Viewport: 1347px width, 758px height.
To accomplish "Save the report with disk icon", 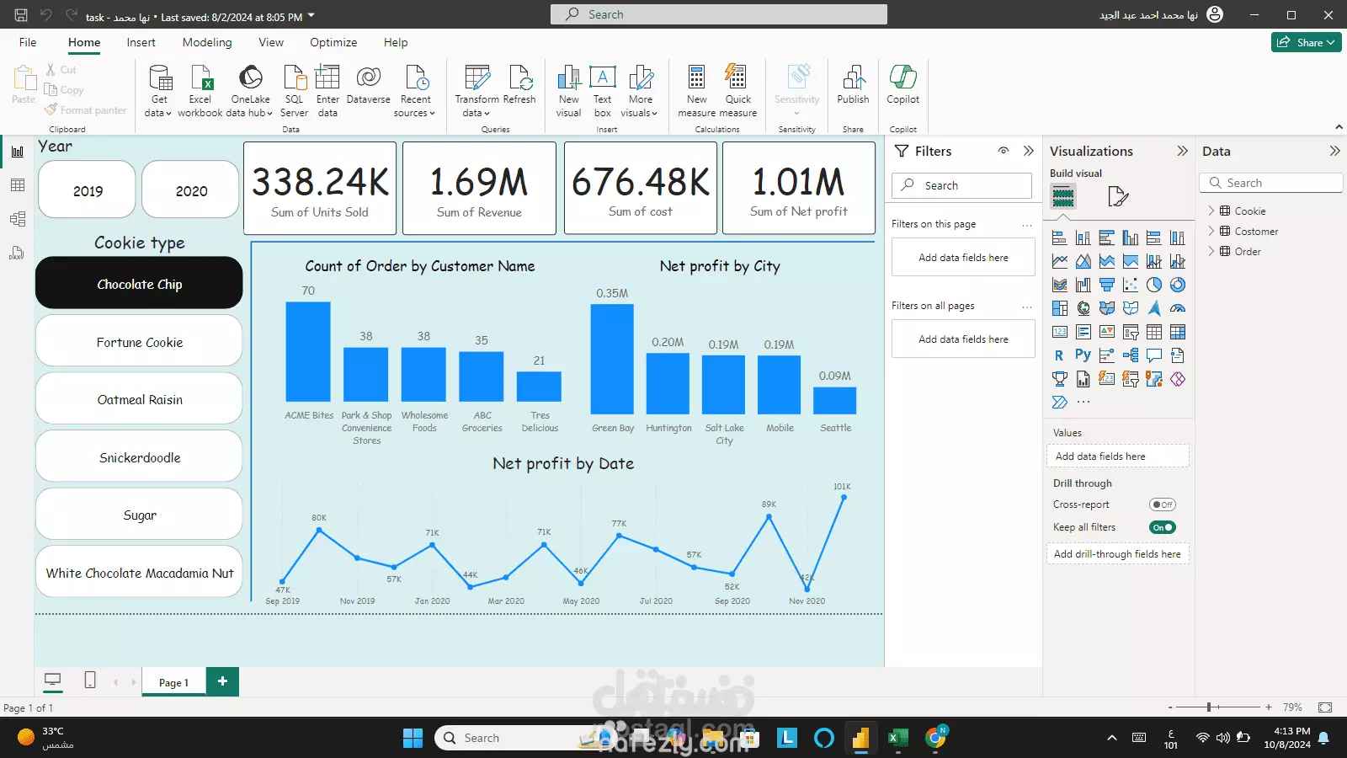I will click(x=21, y=14).
